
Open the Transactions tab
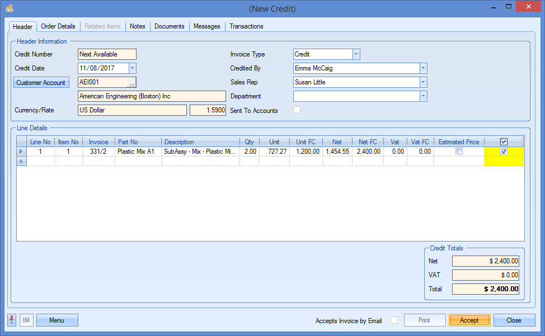[x=246, y=26]
